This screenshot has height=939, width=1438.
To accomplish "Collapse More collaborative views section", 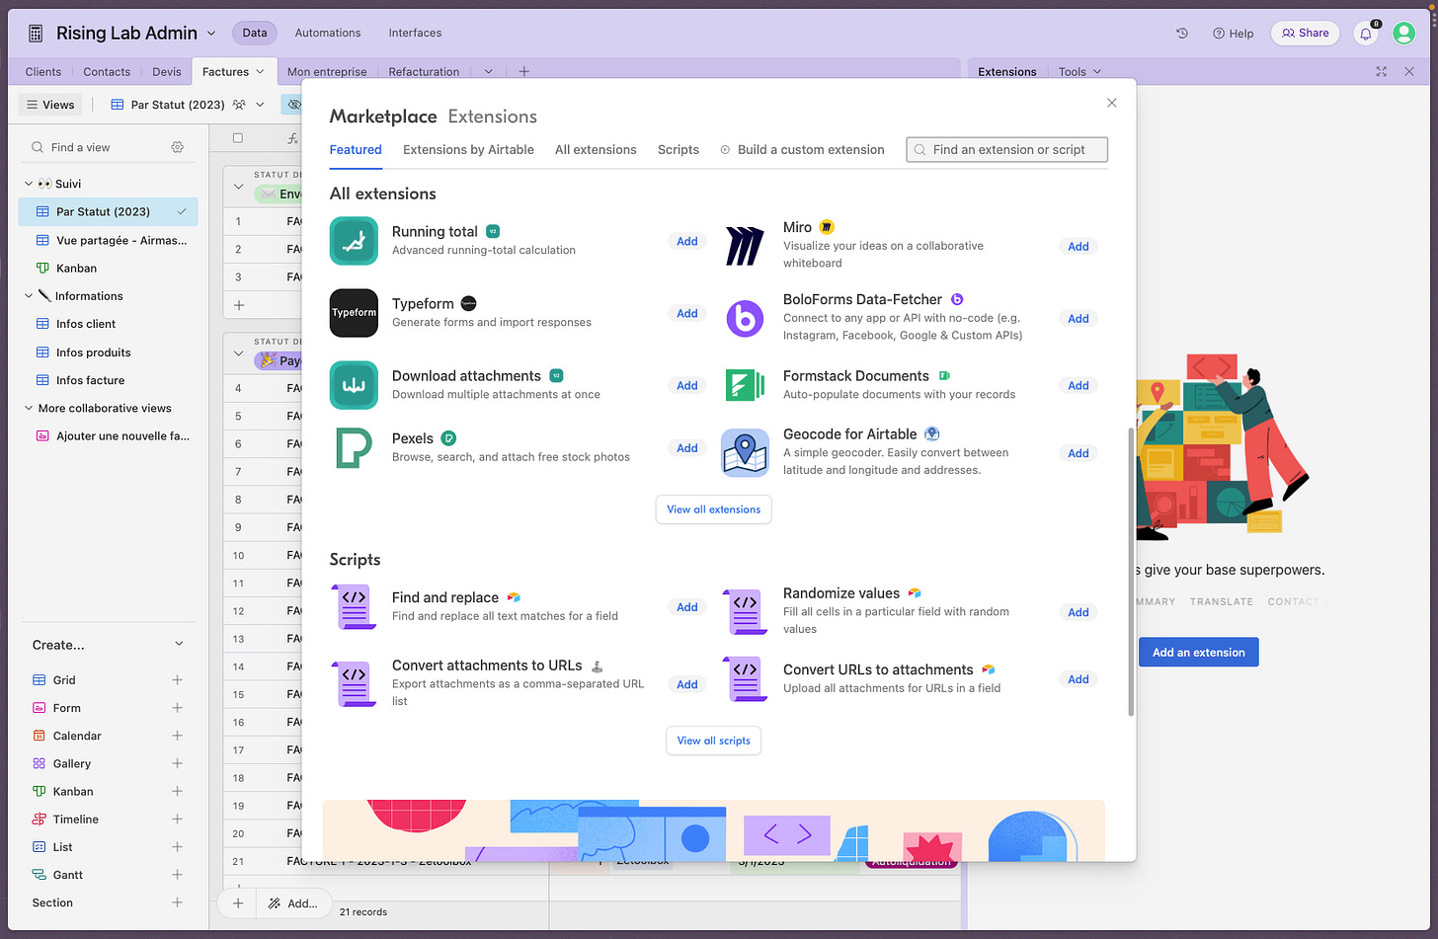I will click(x=29, y=408).
